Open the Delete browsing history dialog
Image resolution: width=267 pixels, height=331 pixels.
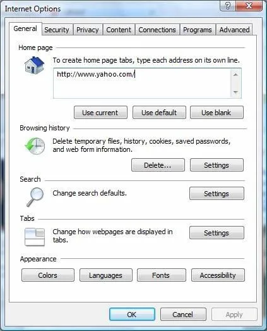pyautogui.click(x=158, y=165)
